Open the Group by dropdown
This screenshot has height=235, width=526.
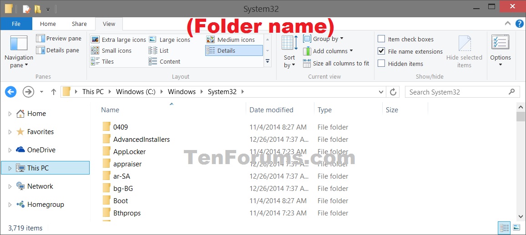[323, 39]
